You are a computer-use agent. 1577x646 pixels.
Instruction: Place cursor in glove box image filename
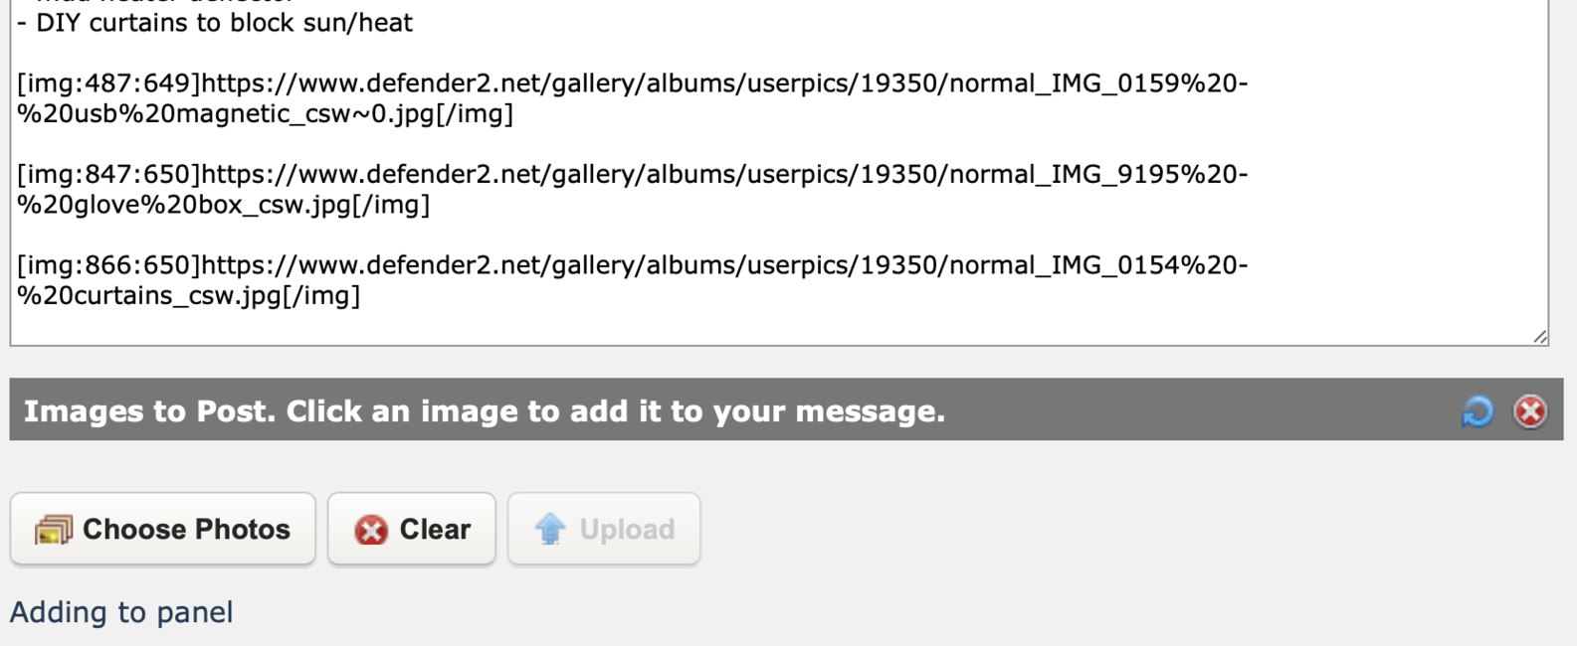coord(224,205)
